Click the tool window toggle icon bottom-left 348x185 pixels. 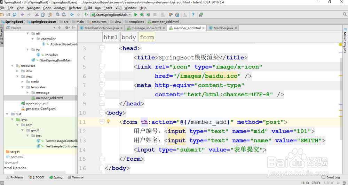(x=2, y=183)
